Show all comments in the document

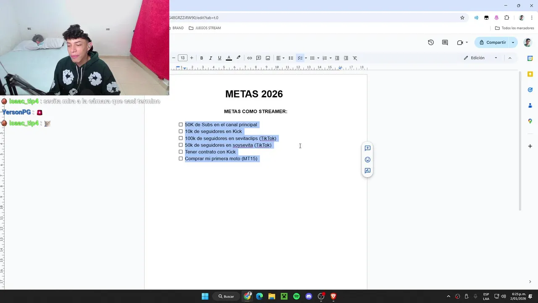(445, 43)
